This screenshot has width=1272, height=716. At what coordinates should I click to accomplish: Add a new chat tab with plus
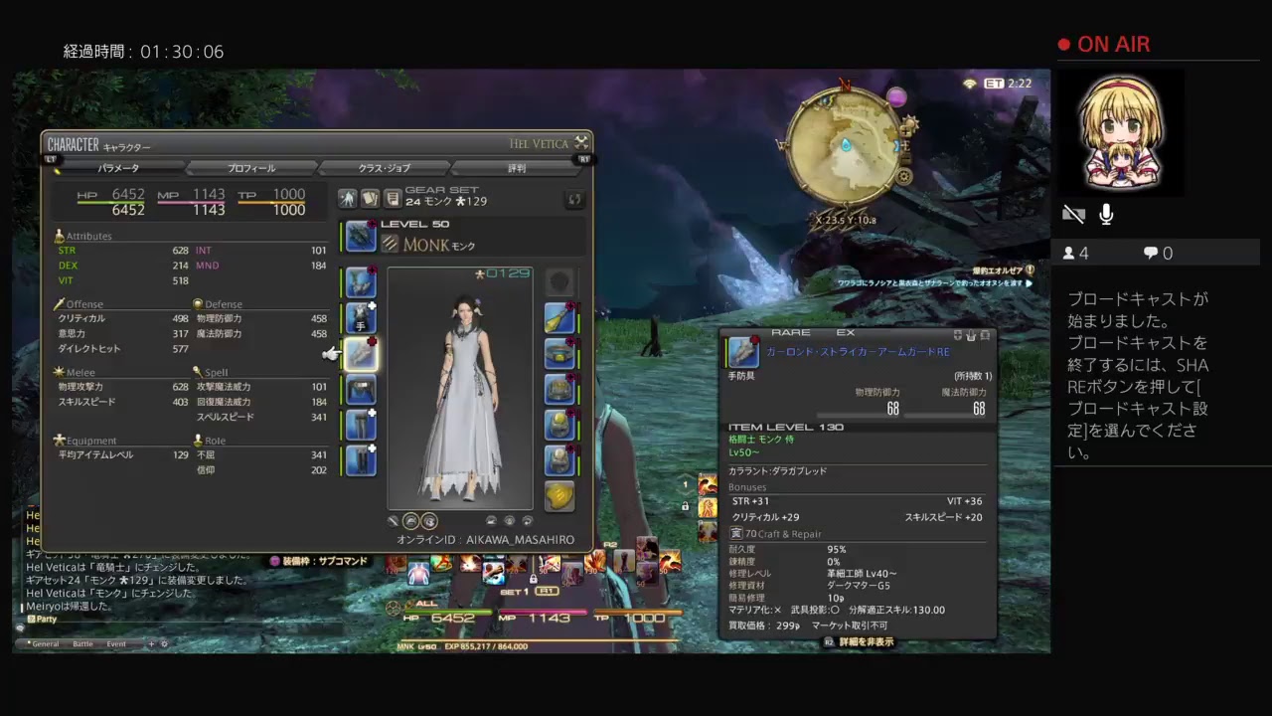[x=152, y=644]
